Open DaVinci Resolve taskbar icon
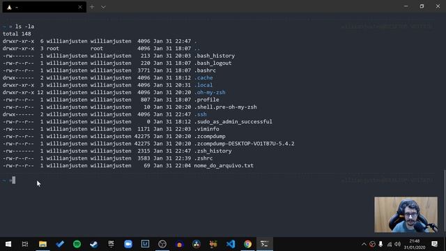Image resolution: width=446 pixels, height=251 pixels. (197, 244)
